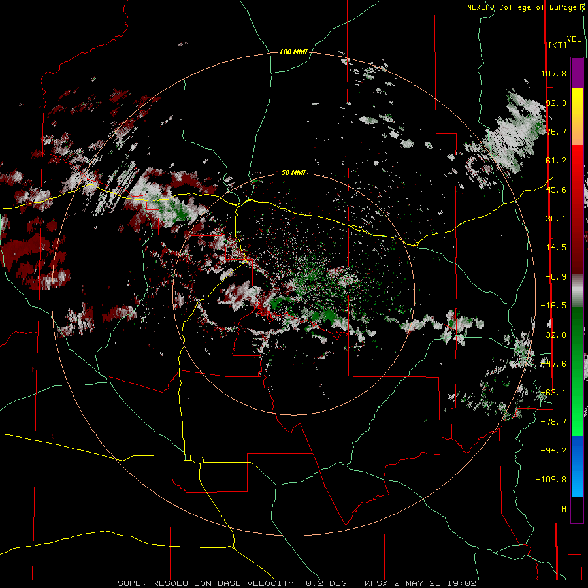Select the -16.5 velocity scale label
Viewport: 588px width, 588px height.
pyautogui.click(x=553, y=306)
